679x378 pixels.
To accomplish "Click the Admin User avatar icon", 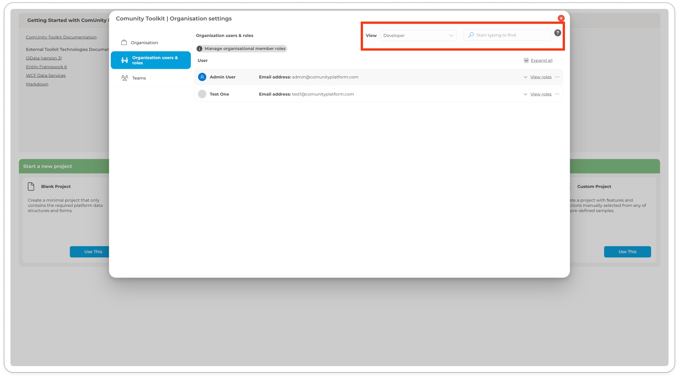I will (202, 77).
